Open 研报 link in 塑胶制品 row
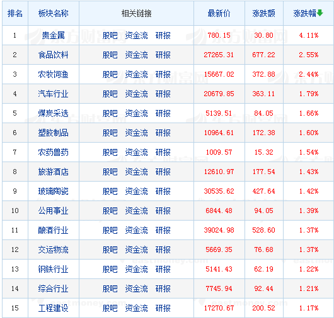Screen dimensions: 334x318 (x=163, y=133)
